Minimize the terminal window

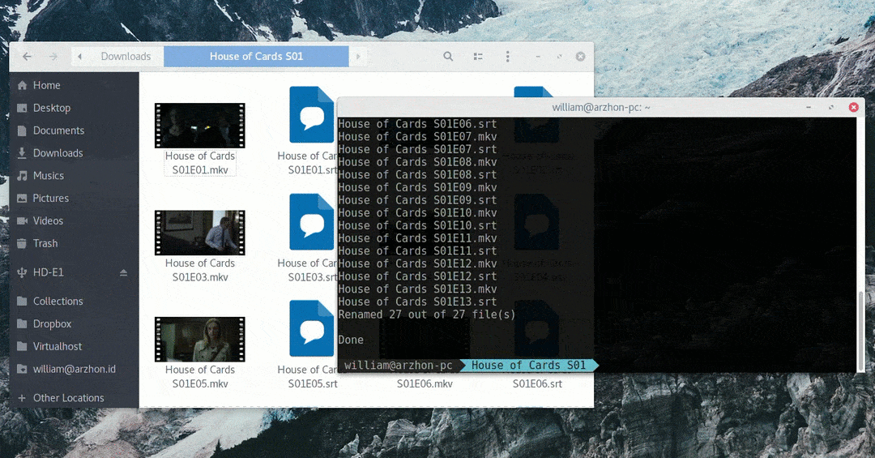809,107
